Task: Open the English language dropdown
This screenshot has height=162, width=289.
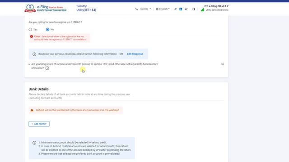Action: [x=164, y=9]
